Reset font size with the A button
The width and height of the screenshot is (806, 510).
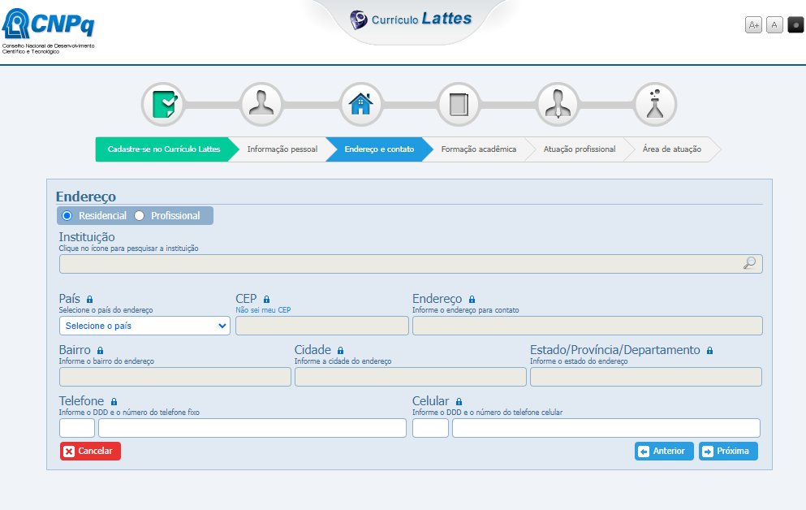click(774, 25)
